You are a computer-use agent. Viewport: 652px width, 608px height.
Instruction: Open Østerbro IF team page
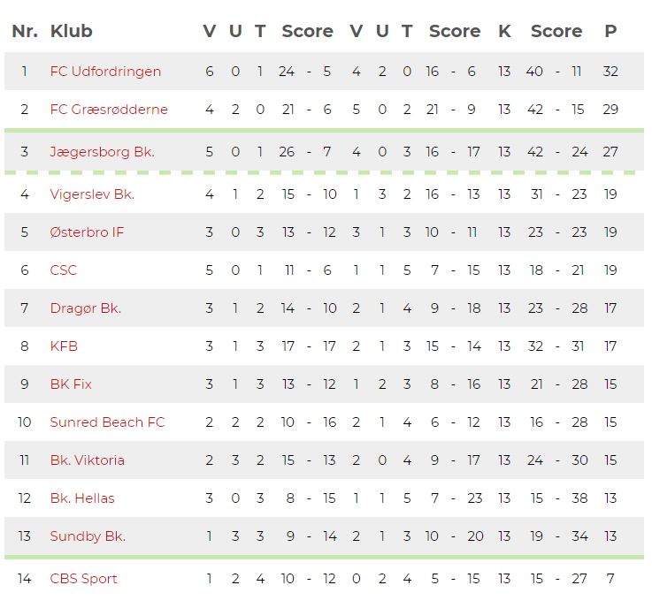click(x=87, y=232)
